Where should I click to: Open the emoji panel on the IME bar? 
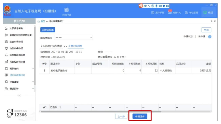tap(153, 6)
